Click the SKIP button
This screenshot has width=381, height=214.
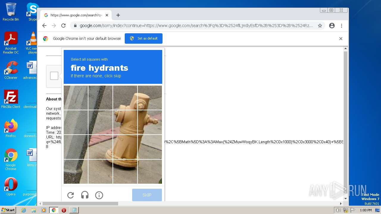point(147,195)
